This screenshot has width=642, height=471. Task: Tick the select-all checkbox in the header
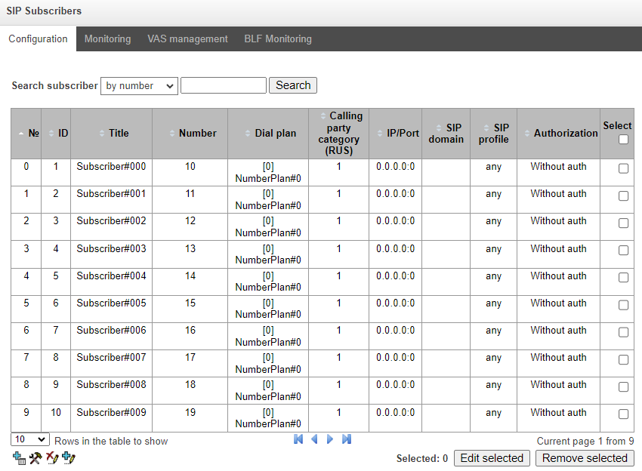(x=623, y=139)
